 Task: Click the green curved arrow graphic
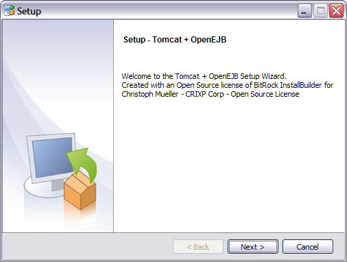pos(82,165)
